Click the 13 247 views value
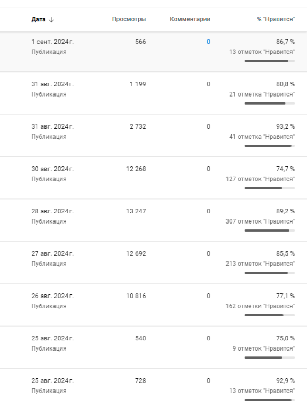 (x=136, y=211)
